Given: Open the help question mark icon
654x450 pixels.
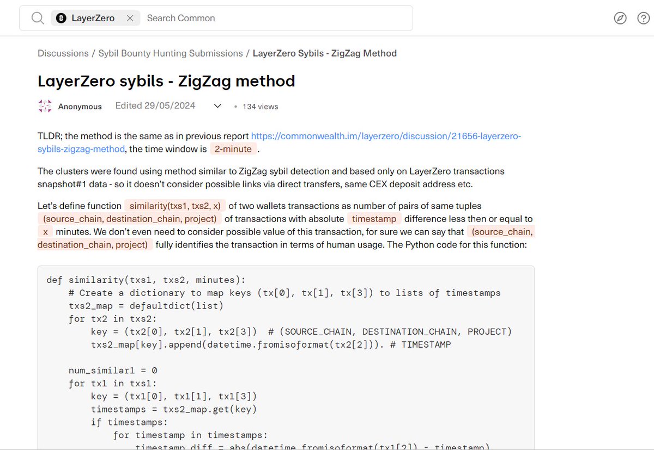Looking at the screenshot, I should pyautogui.click(x=643, y=18).
